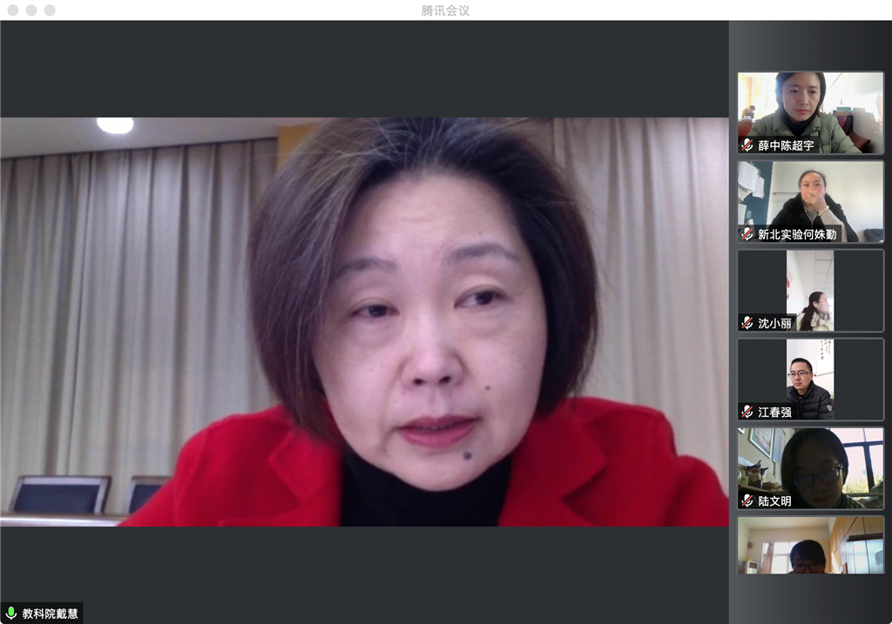Click the name text 新北实验何姝勤

[x=797, y=234]
